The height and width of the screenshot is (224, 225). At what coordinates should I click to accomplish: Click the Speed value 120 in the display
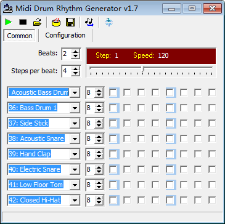pos(163,55)
